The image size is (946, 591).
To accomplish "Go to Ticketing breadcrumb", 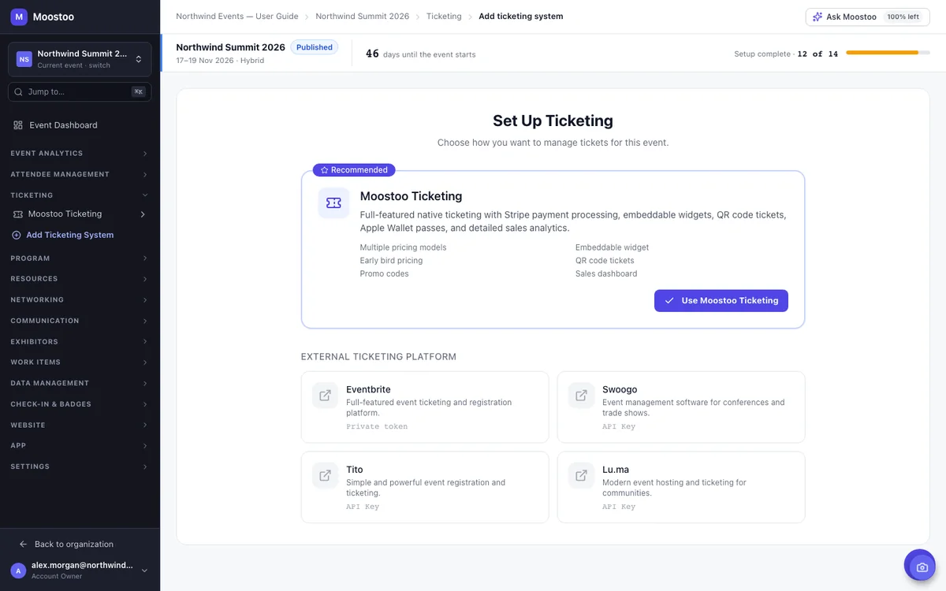I will 444,17.
